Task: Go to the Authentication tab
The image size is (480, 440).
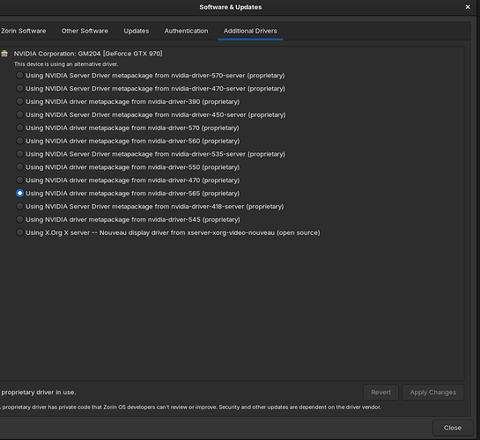Action: coord(186,31)
